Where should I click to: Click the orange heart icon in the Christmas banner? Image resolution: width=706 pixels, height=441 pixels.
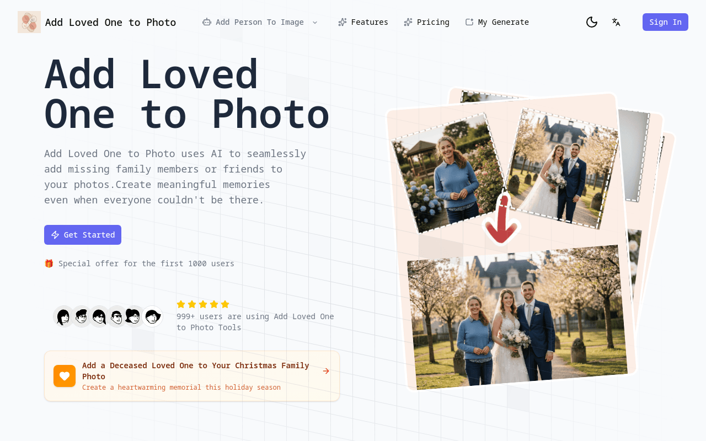click(65, 376)
